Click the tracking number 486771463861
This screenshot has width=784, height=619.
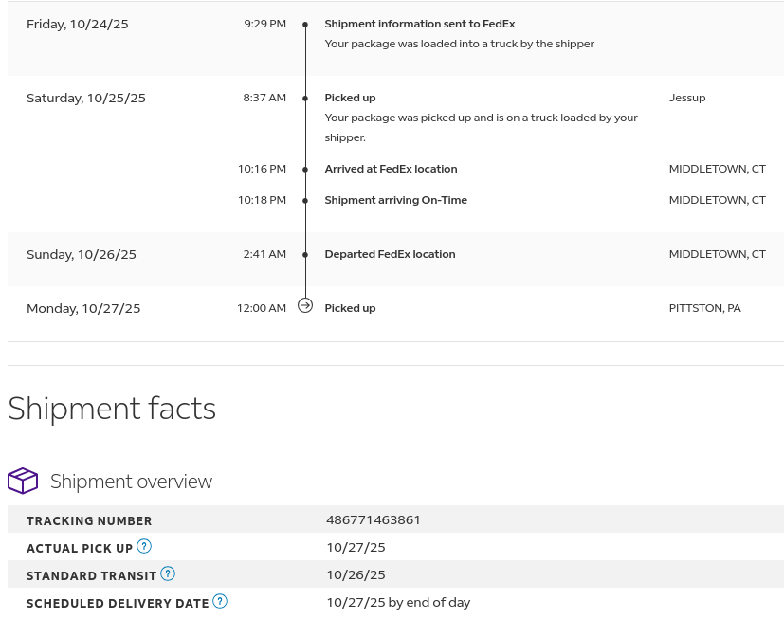coord(374,519)
